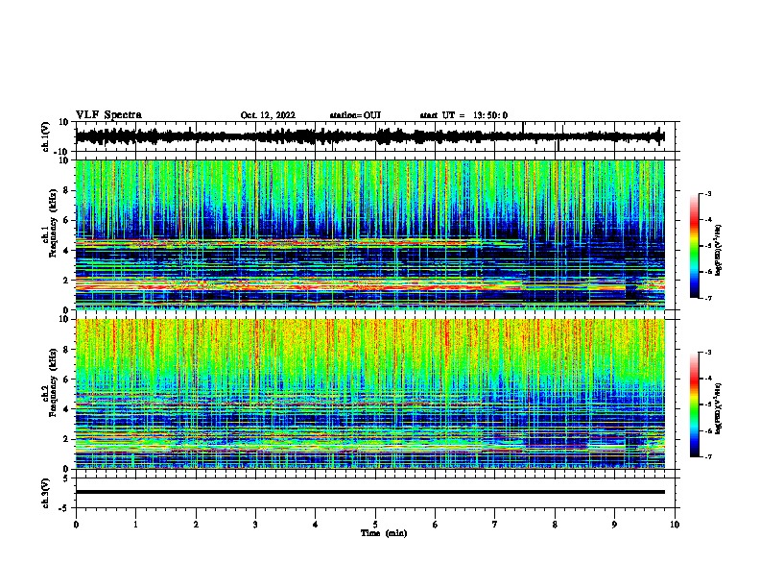Click the ch.1 voltage waveform trace
This screenshot has height=588, width=760.
(x=369, y=136)
